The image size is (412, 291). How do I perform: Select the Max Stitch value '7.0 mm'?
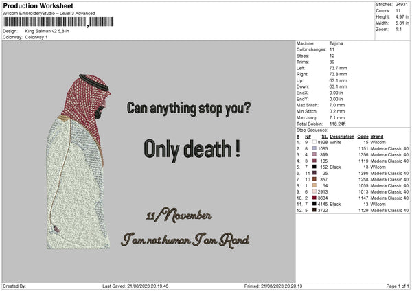(x=337, y=105)
